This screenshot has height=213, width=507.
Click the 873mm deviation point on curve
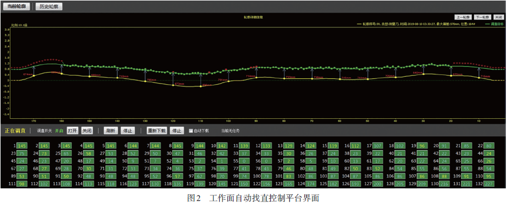[x=173, y=85]
